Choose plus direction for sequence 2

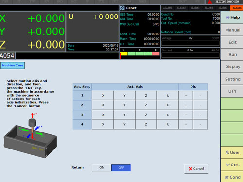point(186,105)
